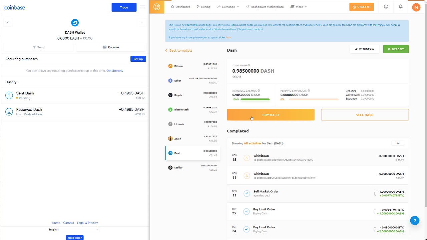Click Nov 15 withdrawal address text

point(283,160)
